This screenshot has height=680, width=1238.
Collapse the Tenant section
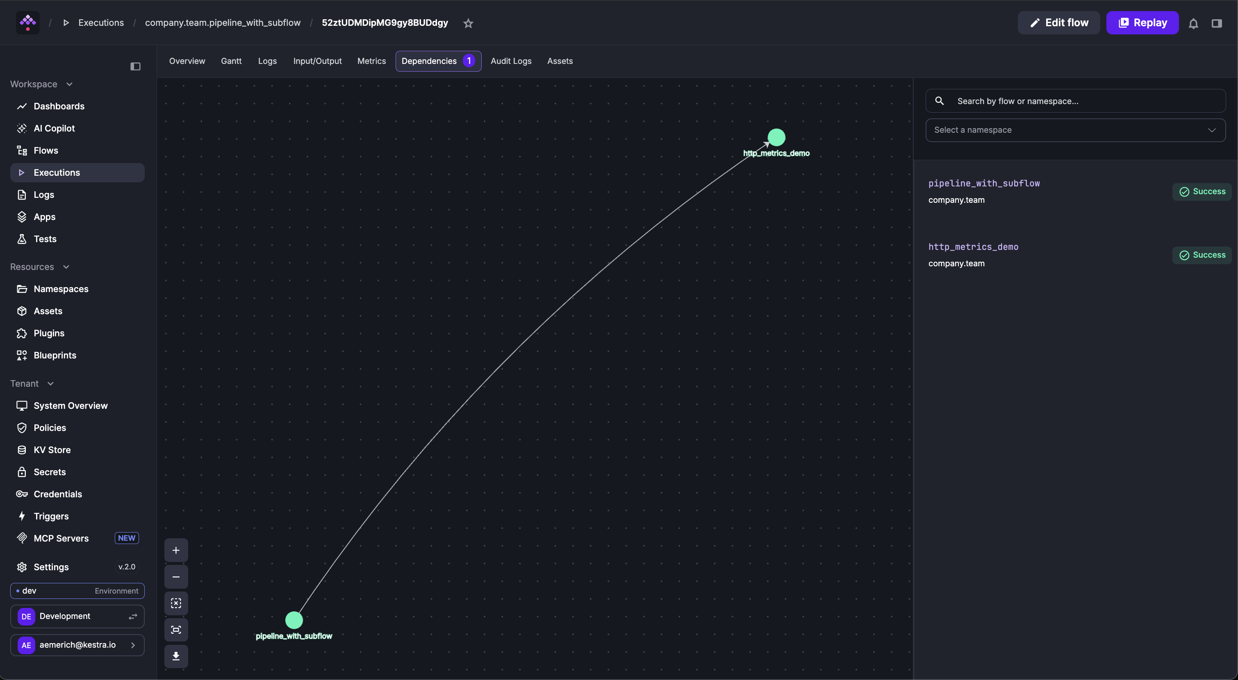pos(32,383)
